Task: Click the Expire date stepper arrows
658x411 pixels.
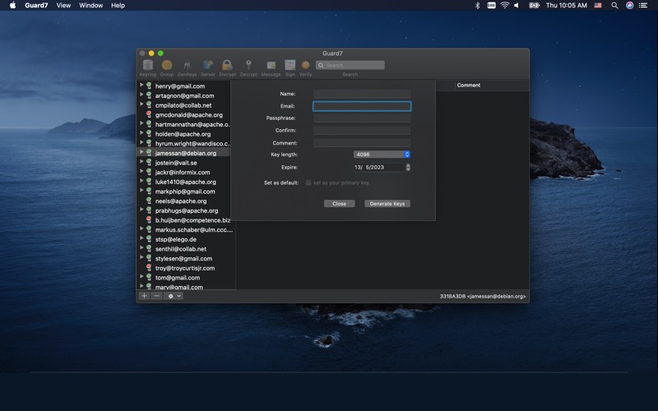Action: [x=408, y=167]
